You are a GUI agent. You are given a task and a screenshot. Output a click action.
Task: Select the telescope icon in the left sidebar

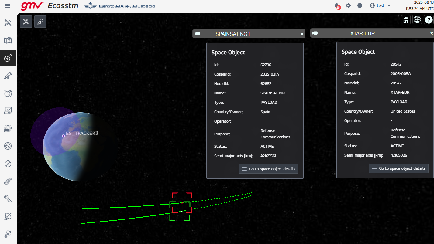[x=8, y=76]
